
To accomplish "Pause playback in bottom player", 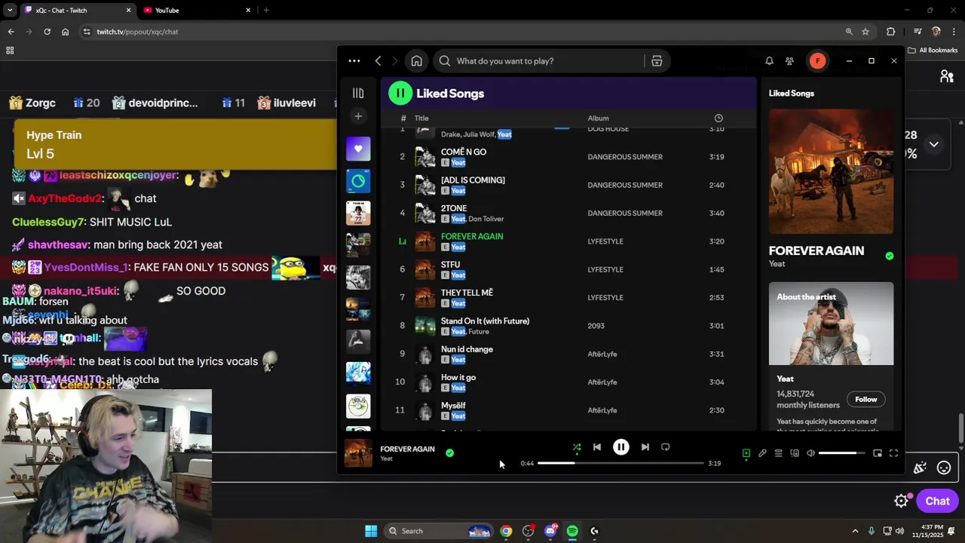I will tap(621, 447).
